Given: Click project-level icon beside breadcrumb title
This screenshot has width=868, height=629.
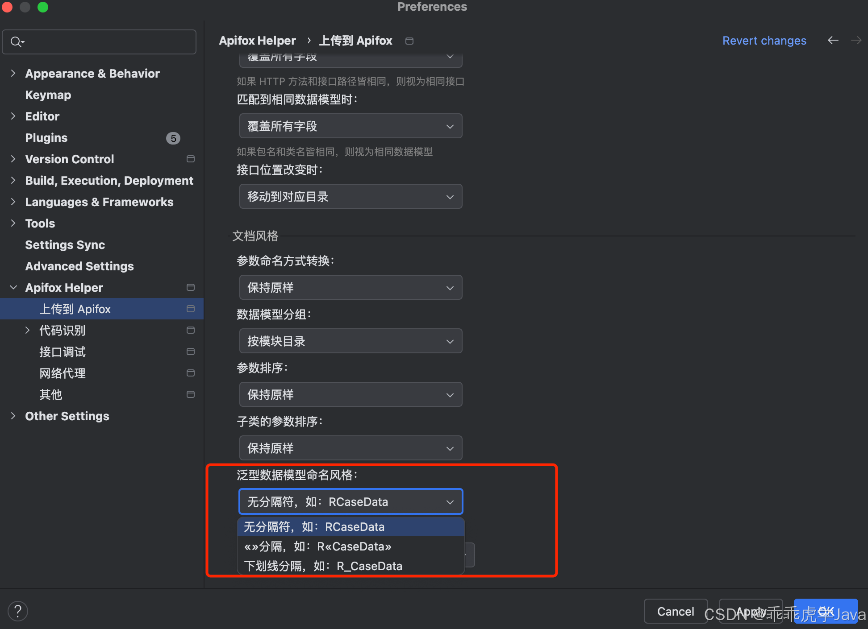Looking at the screenshot, I should tap(409, 41).
